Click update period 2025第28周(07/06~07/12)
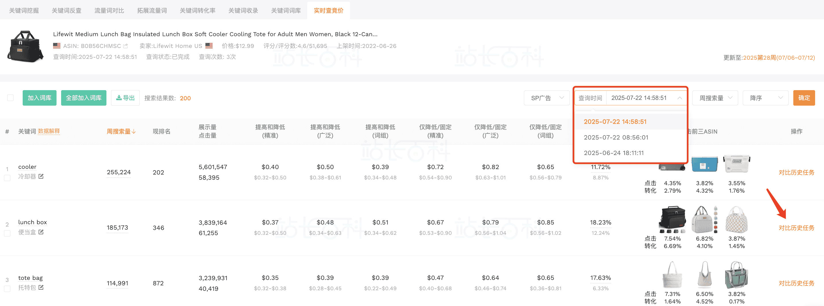The width and height of the screenshot is (824, 306). pyautogui.click(x=779, y=58)
